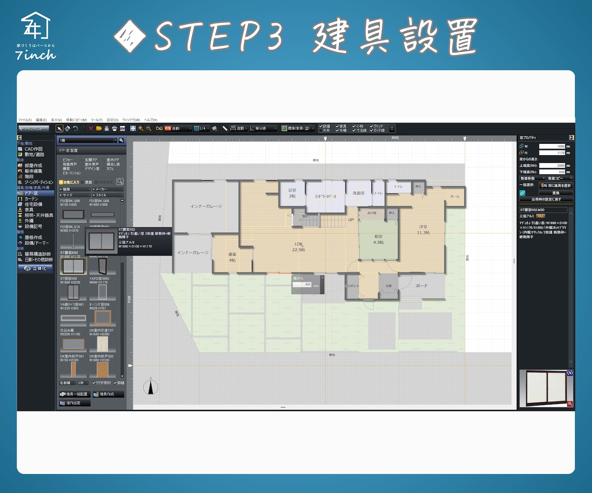Open ドア・窓 category in left sidebar

[x=31, y=193]
